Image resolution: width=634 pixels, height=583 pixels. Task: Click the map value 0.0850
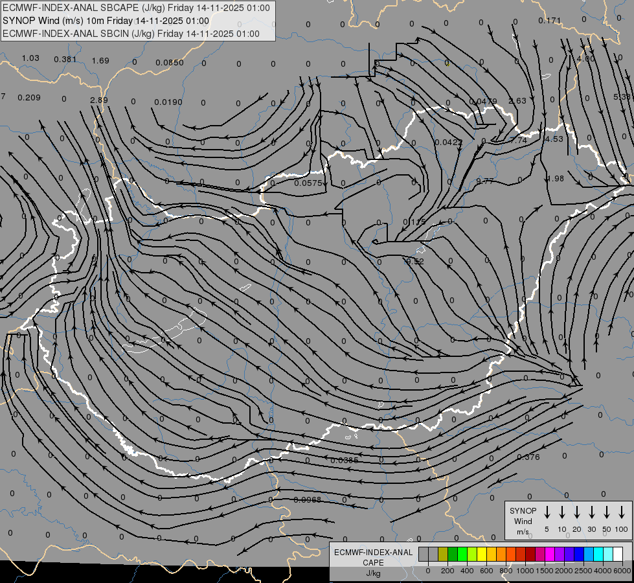click(x=170, y=62)
